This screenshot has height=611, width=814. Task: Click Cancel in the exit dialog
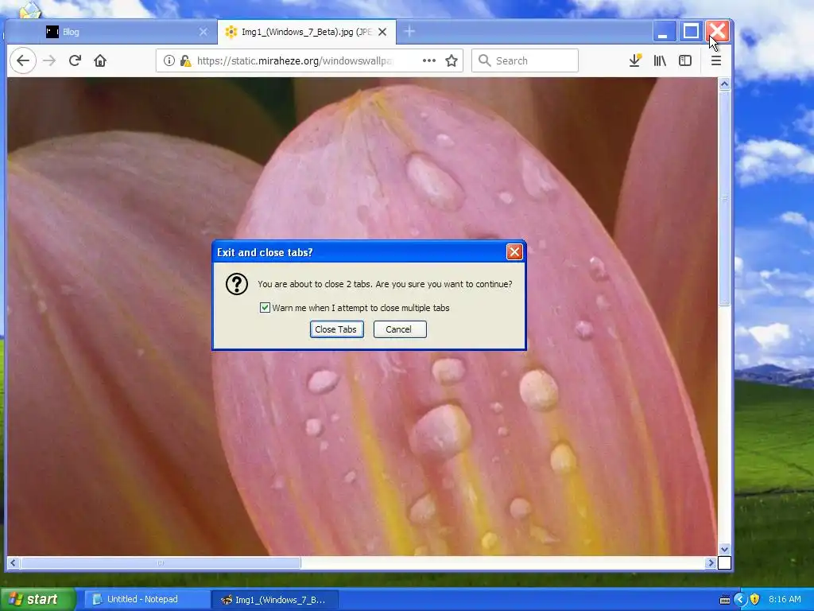click(x=400, y=329)
